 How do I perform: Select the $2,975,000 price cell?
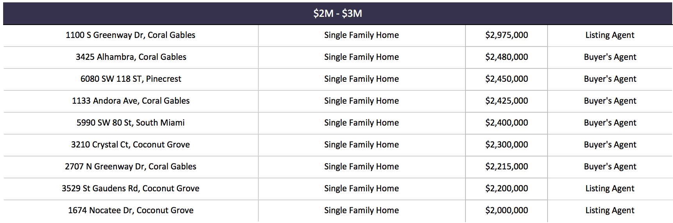click(x=507, y=35)
